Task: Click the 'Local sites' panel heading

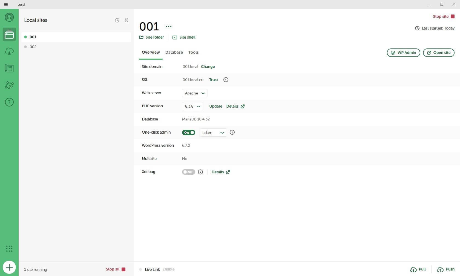Action: (x=36, y=20)
